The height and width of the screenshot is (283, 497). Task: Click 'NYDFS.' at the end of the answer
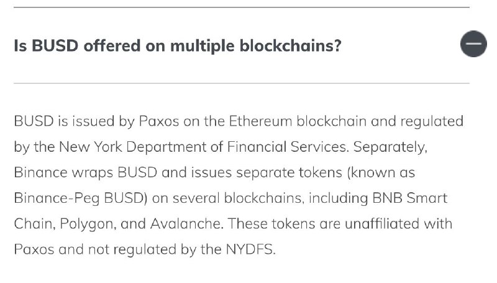(251, 249)
